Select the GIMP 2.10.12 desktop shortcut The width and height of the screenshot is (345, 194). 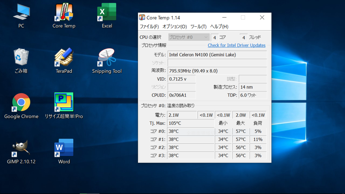point(21,151)
